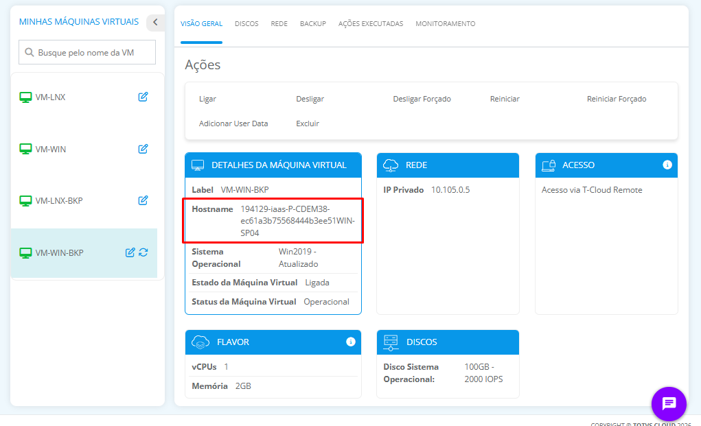This screenshot has width=701, height=426.
Task: Open the info icon on the ACESSO card
Action: 667,165
